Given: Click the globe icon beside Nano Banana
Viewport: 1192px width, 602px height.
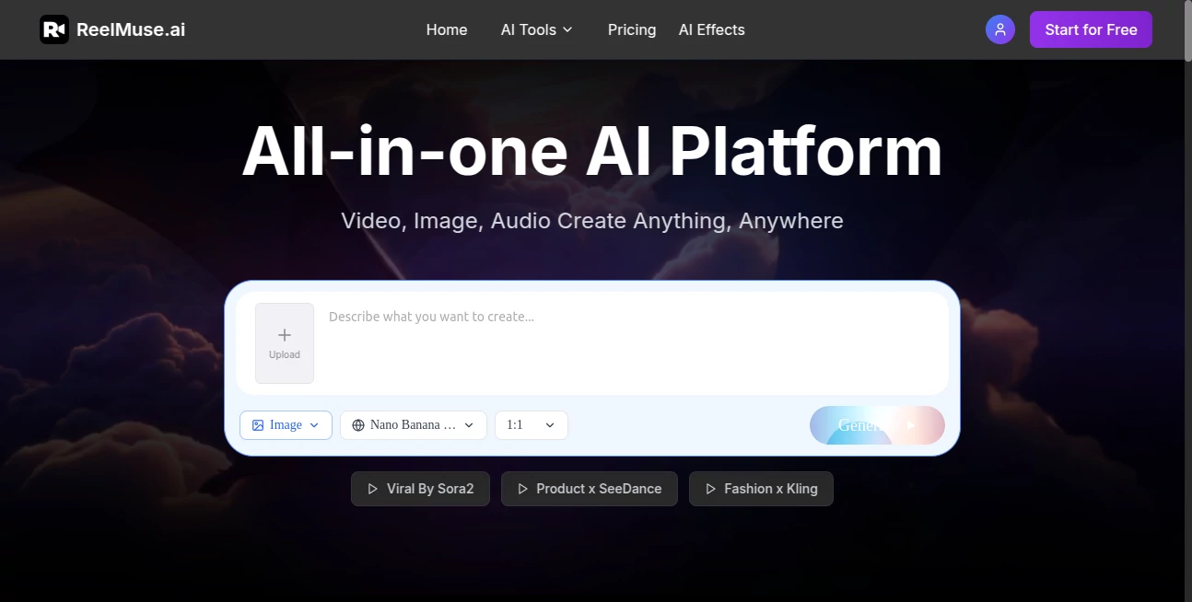Looking at the screenshot, I should (x=357, y=424).
